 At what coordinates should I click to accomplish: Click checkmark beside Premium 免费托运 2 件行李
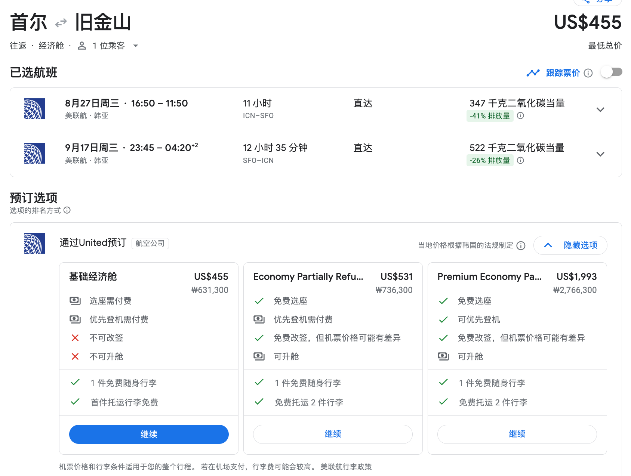coord(443,402)
